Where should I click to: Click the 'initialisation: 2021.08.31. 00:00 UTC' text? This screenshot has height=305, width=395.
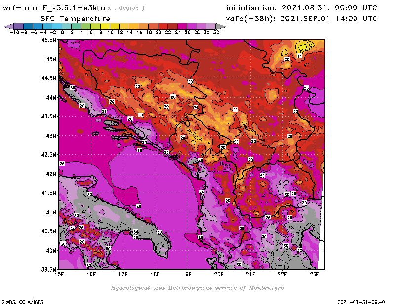tap(302, 8)
